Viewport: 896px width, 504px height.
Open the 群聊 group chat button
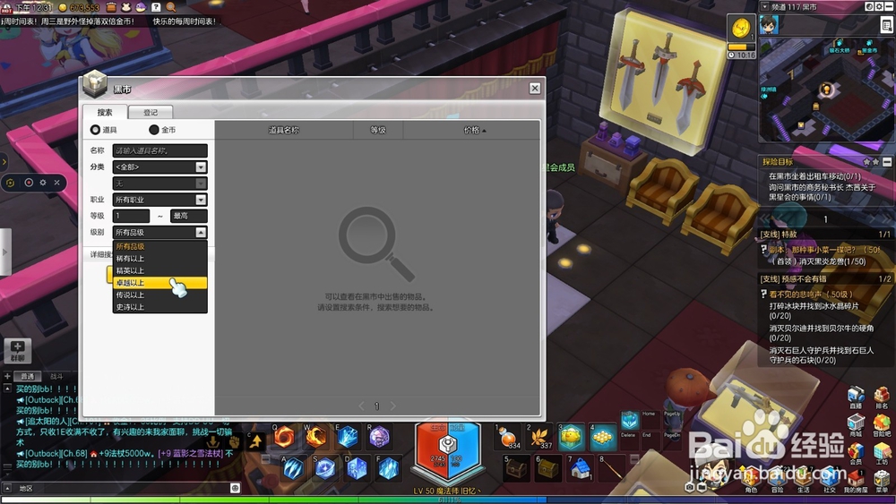point(17,351)
